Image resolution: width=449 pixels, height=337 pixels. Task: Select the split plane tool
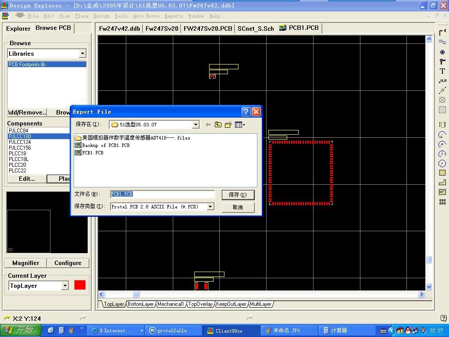(442, 192)
